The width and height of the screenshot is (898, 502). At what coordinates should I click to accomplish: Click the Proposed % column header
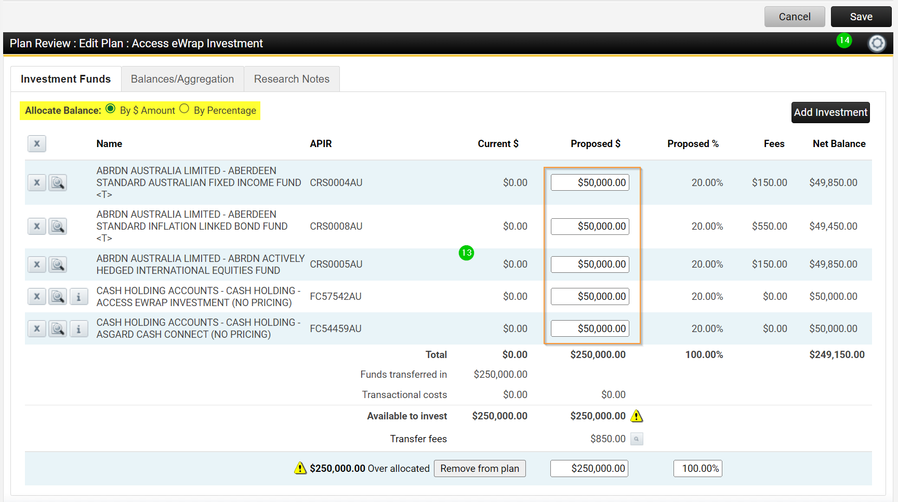pos(693,144)
